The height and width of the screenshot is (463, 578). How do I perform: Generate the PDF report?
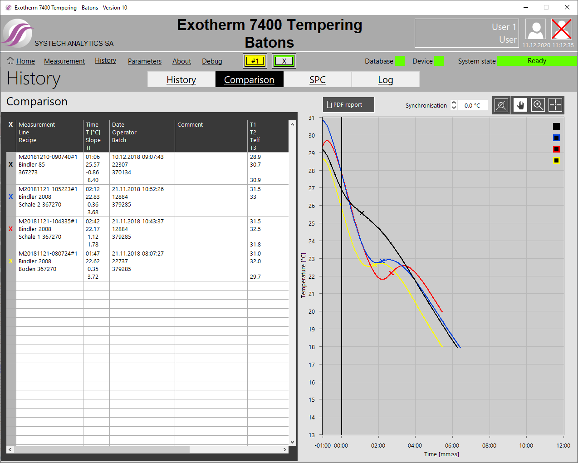[x=348, y=105]
